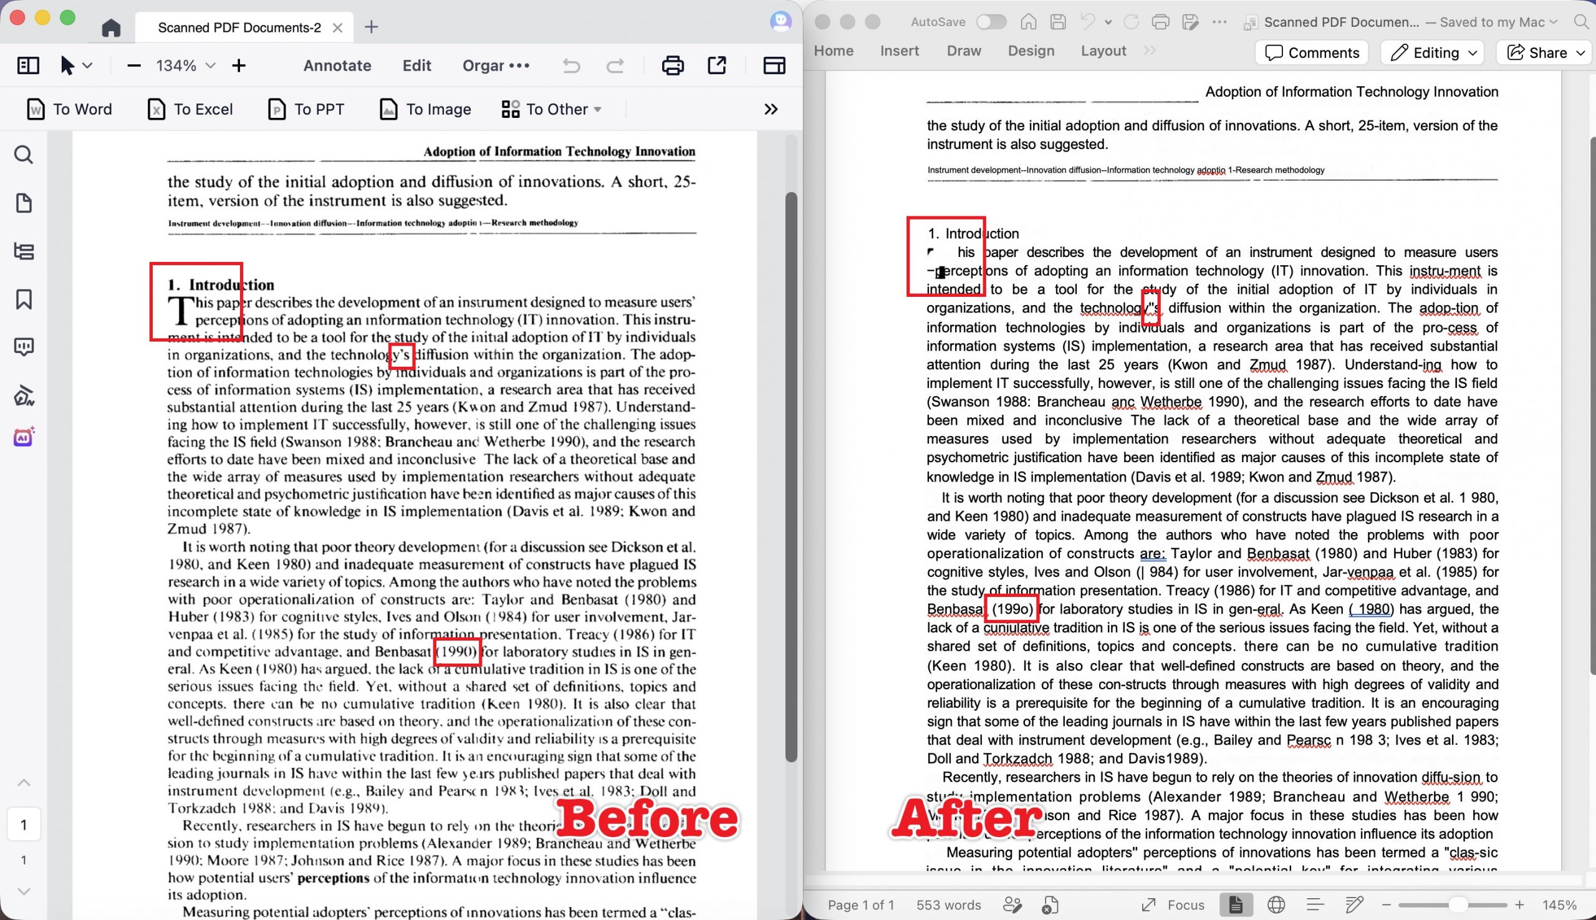Enable Focus mode in Word
The image size is (1596, 920).
click(1172, 905)
